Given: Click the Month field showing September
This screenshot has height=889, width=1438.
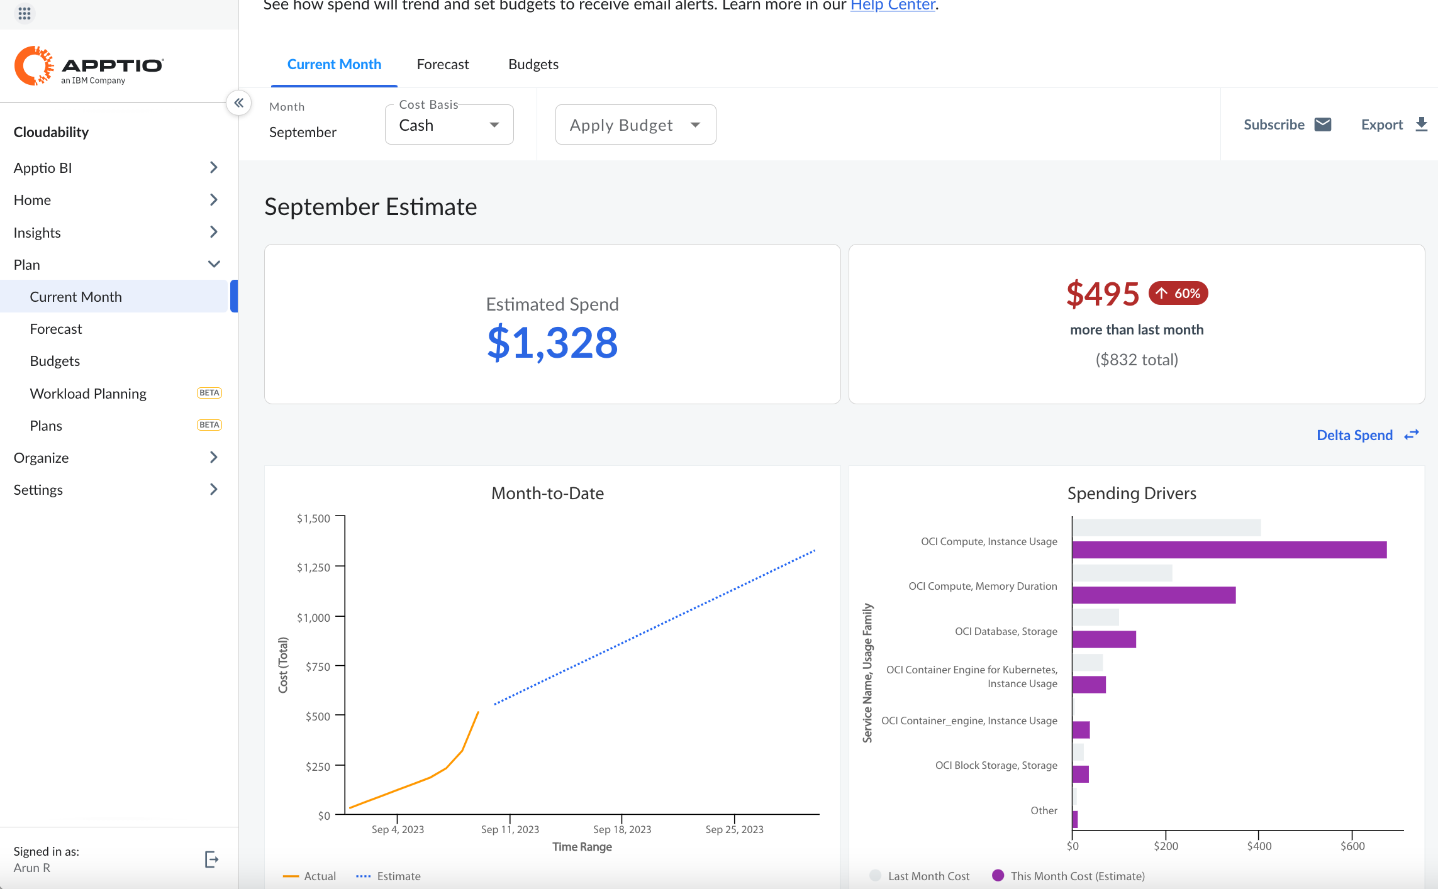Looking at the screenshot, I should coord(303,132).
